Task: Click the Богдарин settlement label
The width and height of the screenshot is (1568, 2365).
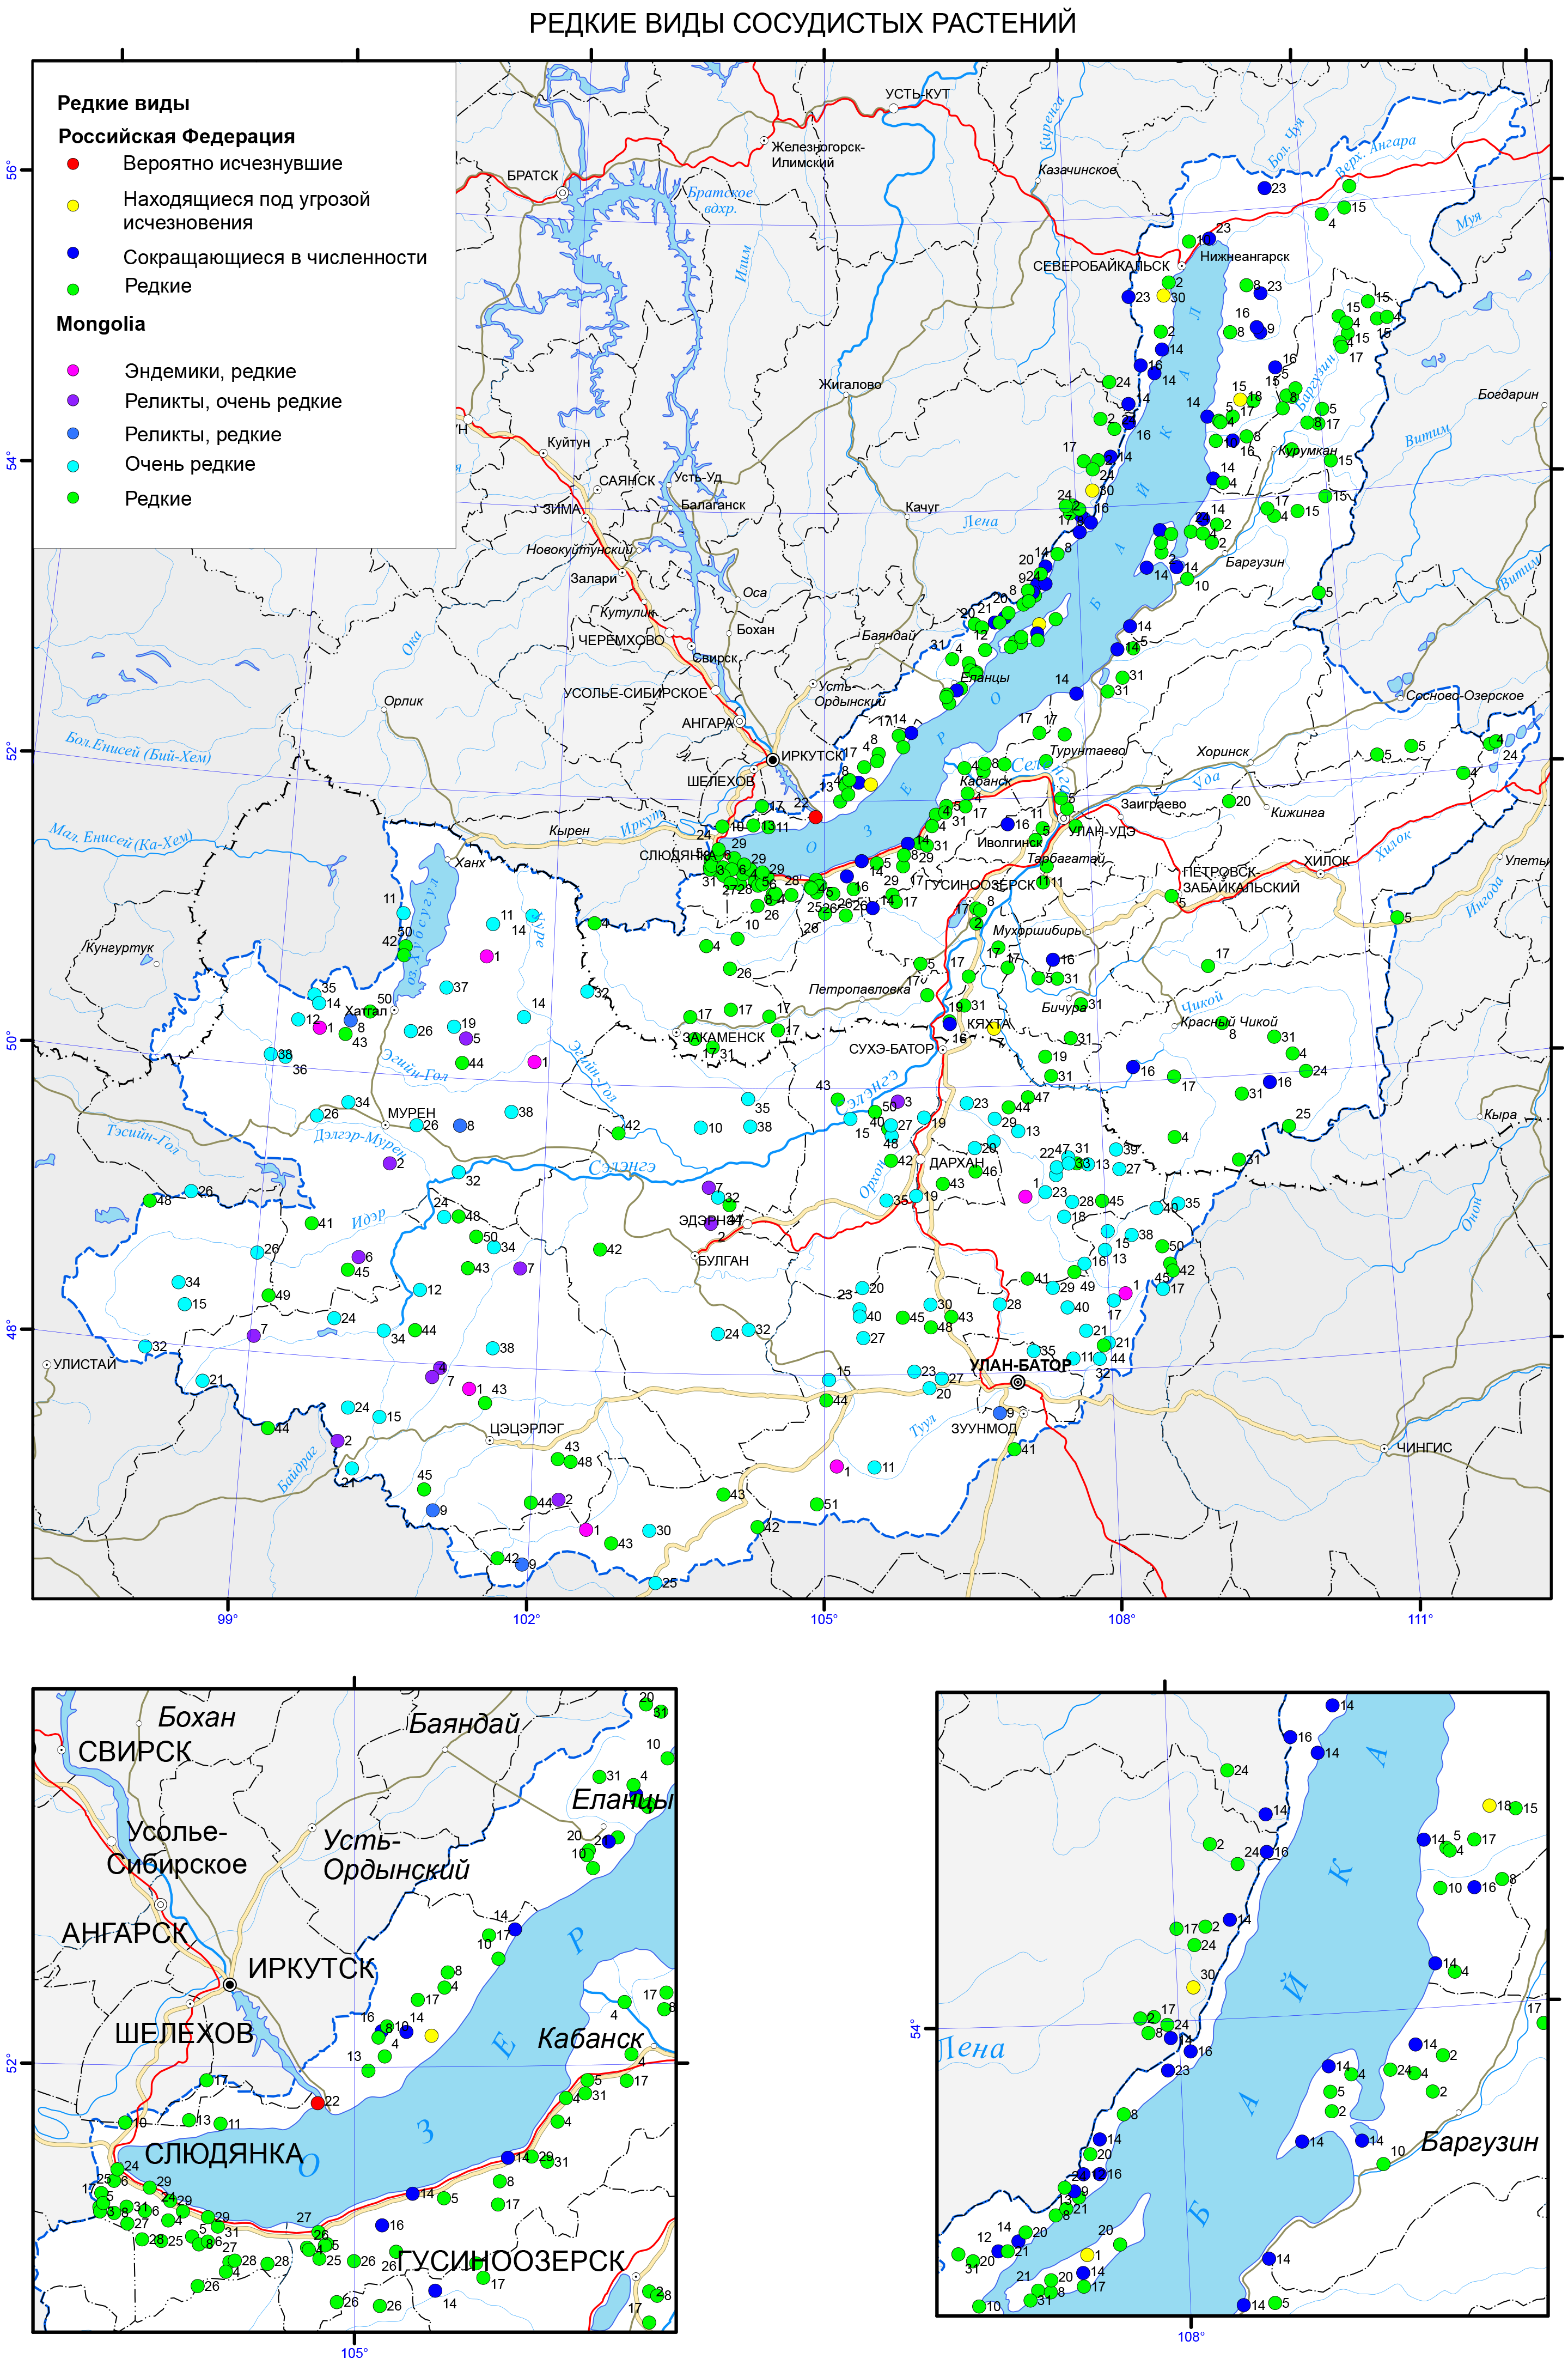Action: pos(1508,394)
